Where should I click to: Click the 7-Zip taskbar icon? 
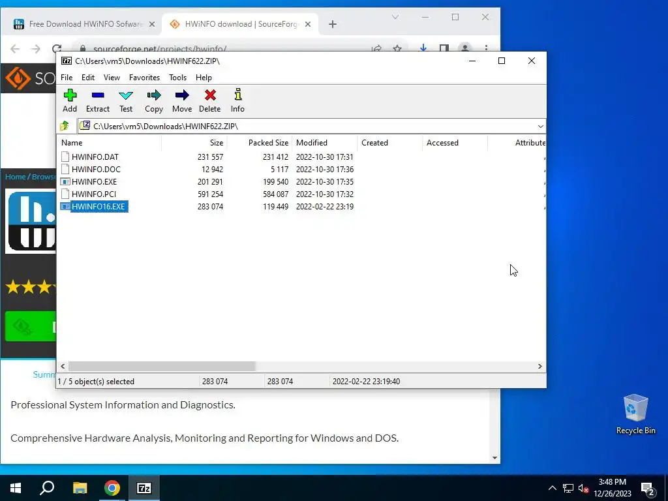(x=144, y=488)
